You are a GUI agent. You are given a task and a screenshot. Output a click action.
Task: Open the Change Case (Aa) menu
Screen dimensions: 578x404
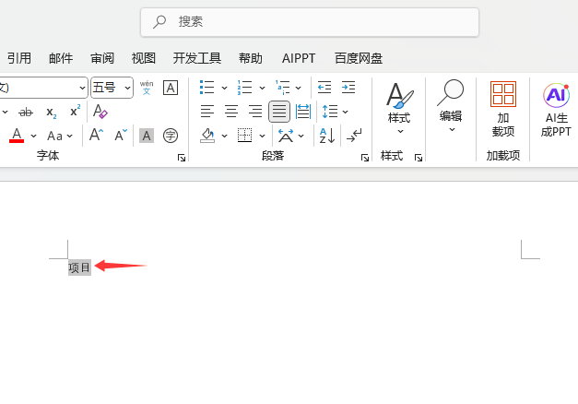60,137
